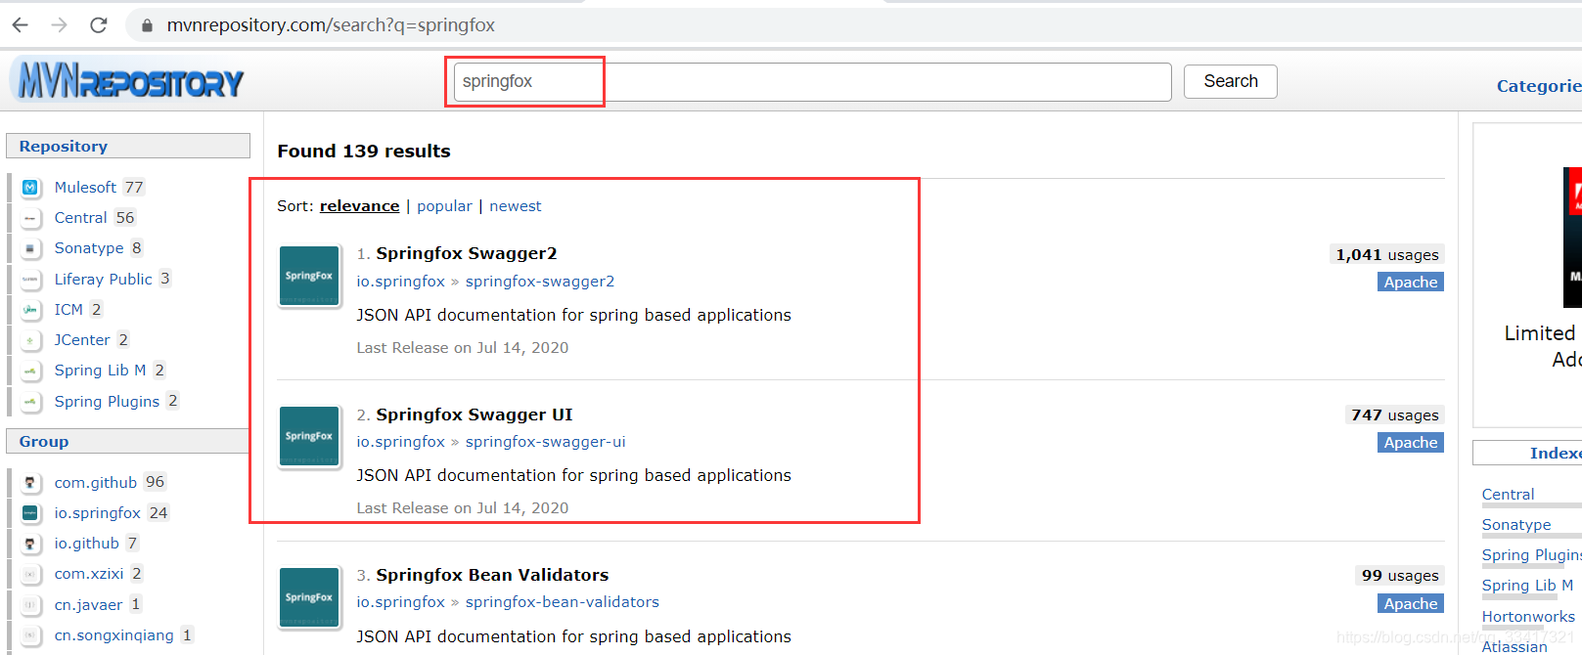Click the Sonatype repository icon
The height and width of the screenshot is (655, 1582).
pos(30,248)
